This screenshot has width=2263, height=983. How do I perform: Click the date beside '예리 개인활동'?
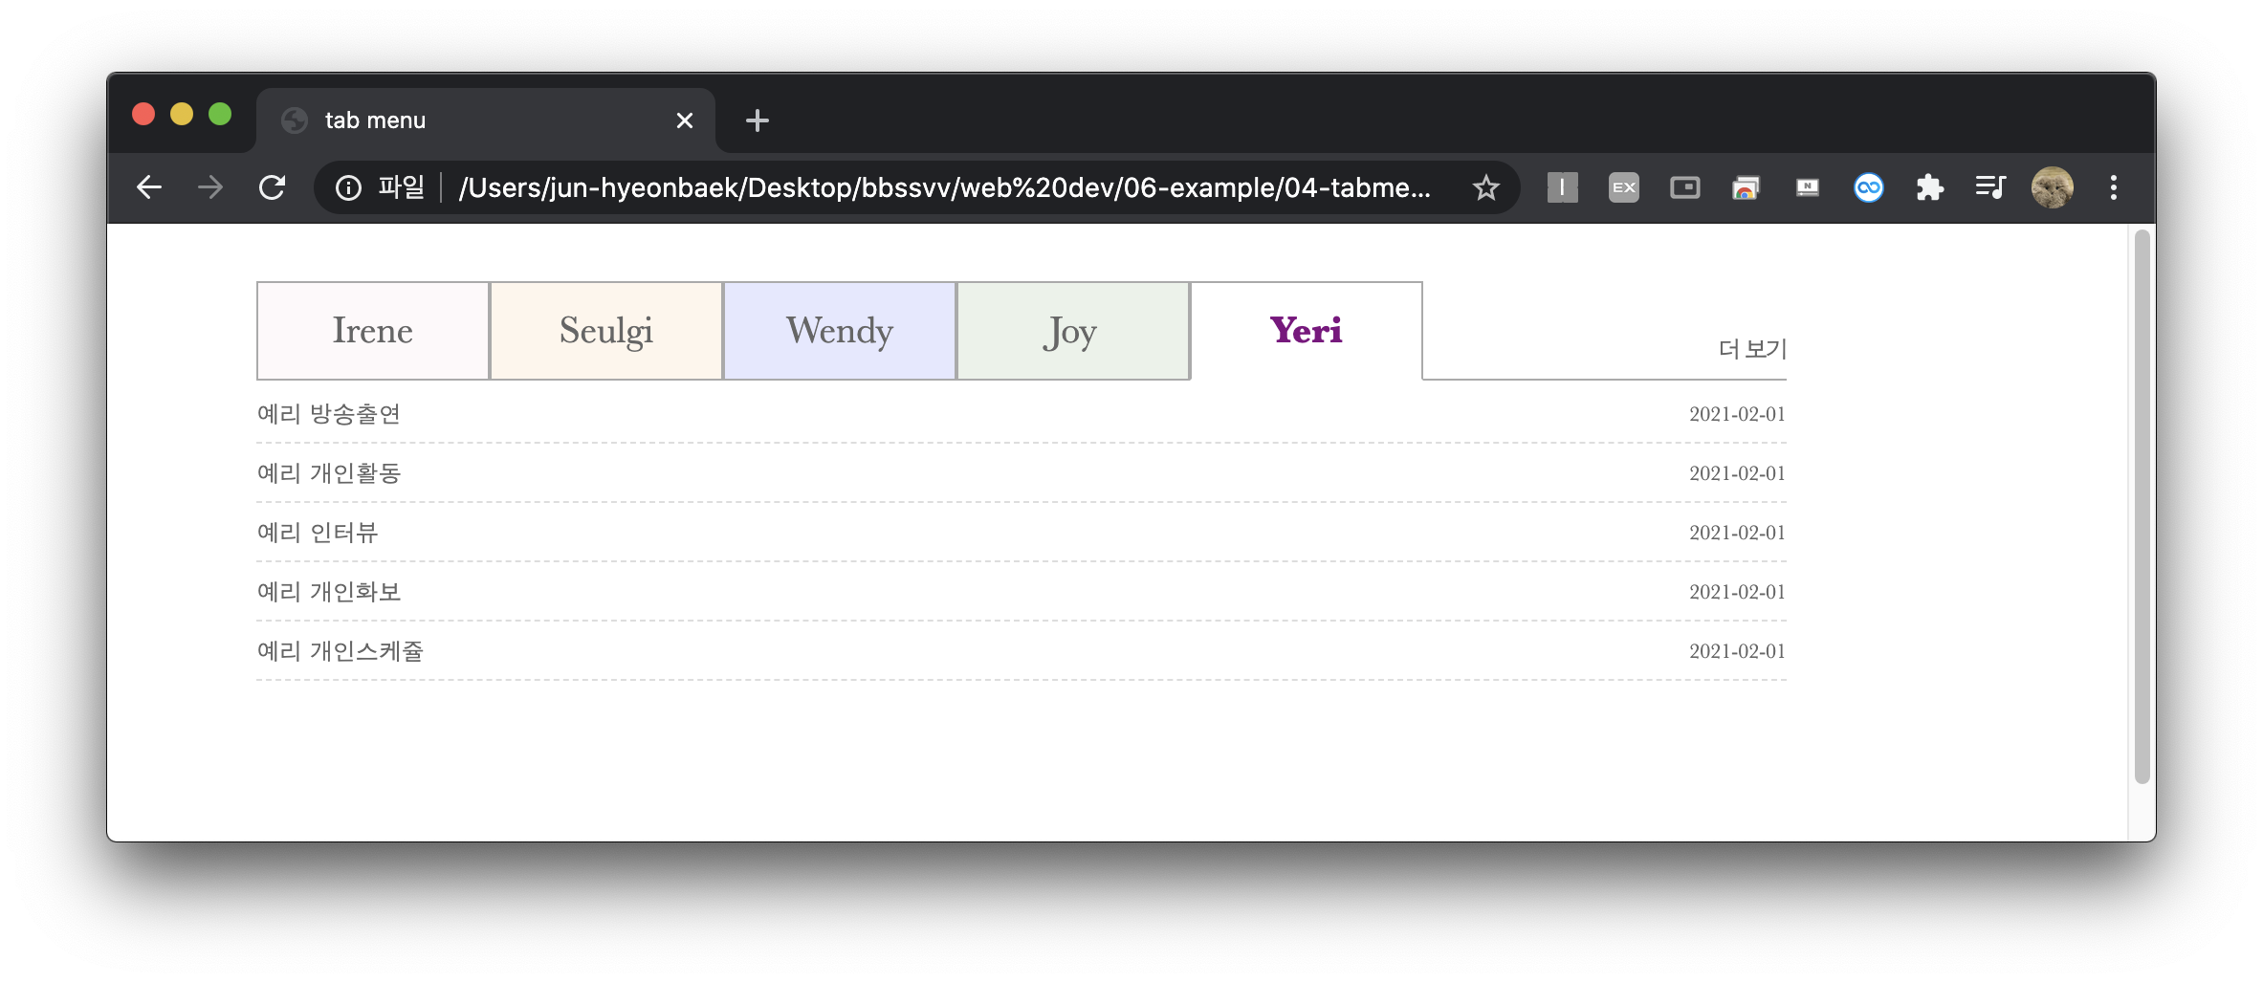tap(1737, 473)
